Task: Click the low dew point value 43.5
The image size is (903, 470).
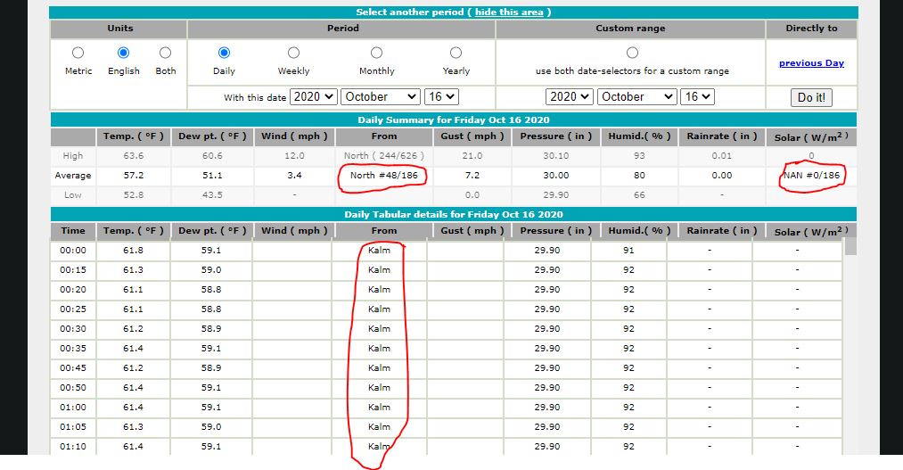Action: tap(212, 194)
